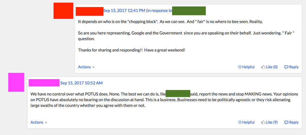Image resolution: width=306 pixels, height=135 pixels.
Task: Open the Sep 15, 2017 10:52 AM timestamp link
Action: [x=81, y=83]
